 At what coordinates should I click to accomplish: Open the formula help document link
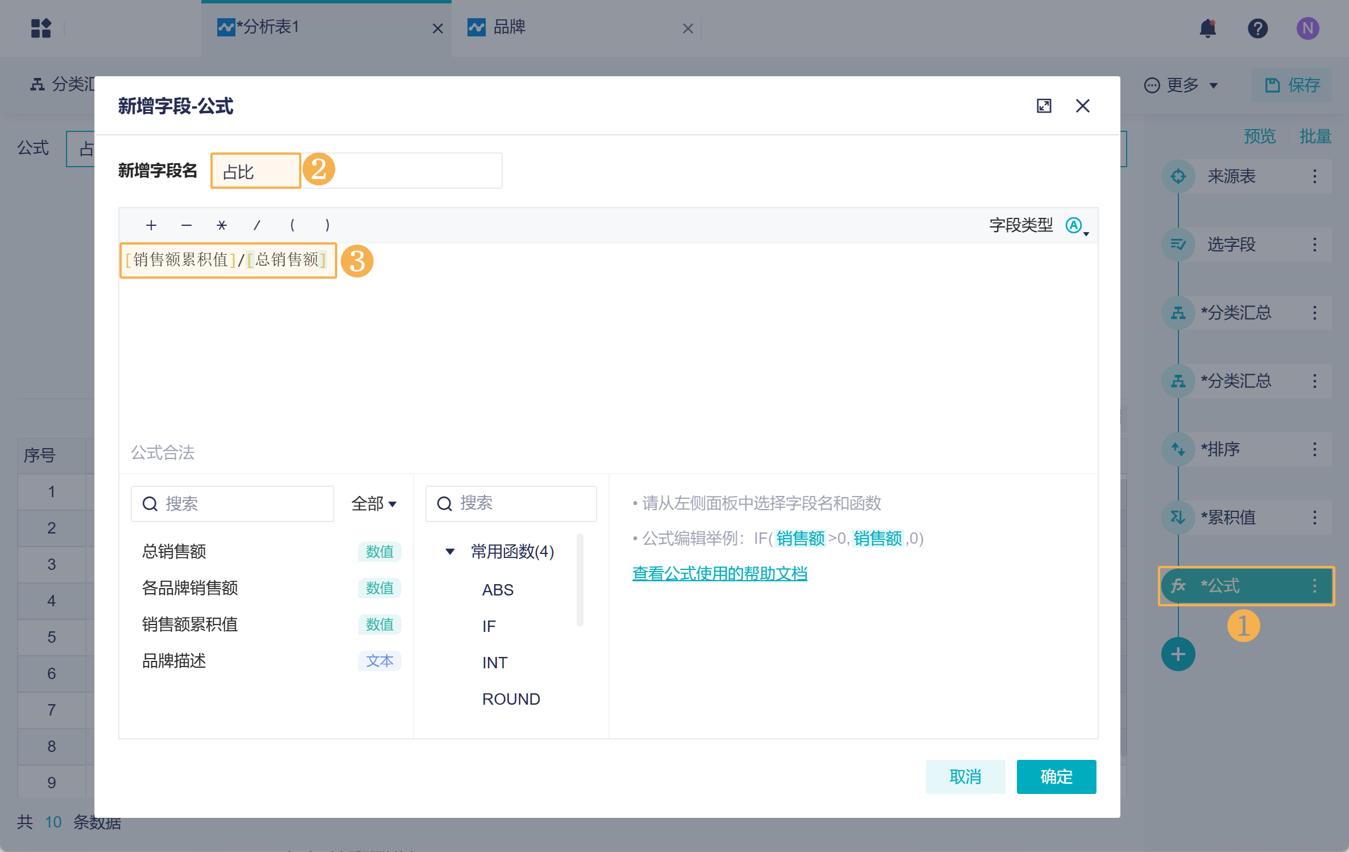point(719,573)
